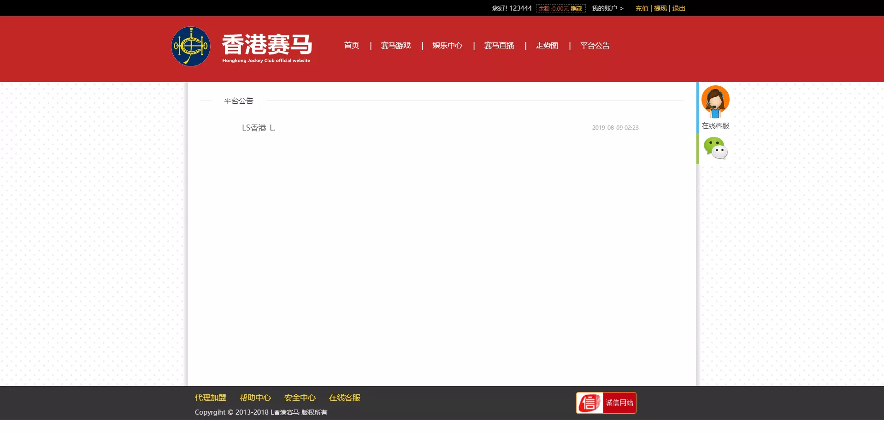Viewport: 884px width, 434px height.
Task: View the 走势图 trend chart page
Action: (x=547, y=45)
